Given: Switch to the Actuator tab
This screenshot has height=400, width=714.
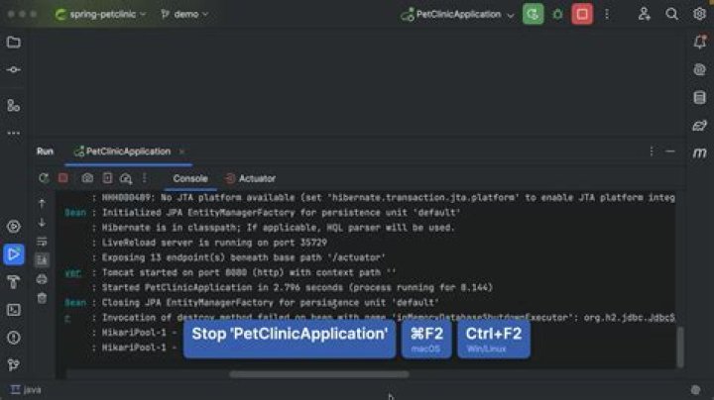Looking at the screenshot, I should [251, 178].
